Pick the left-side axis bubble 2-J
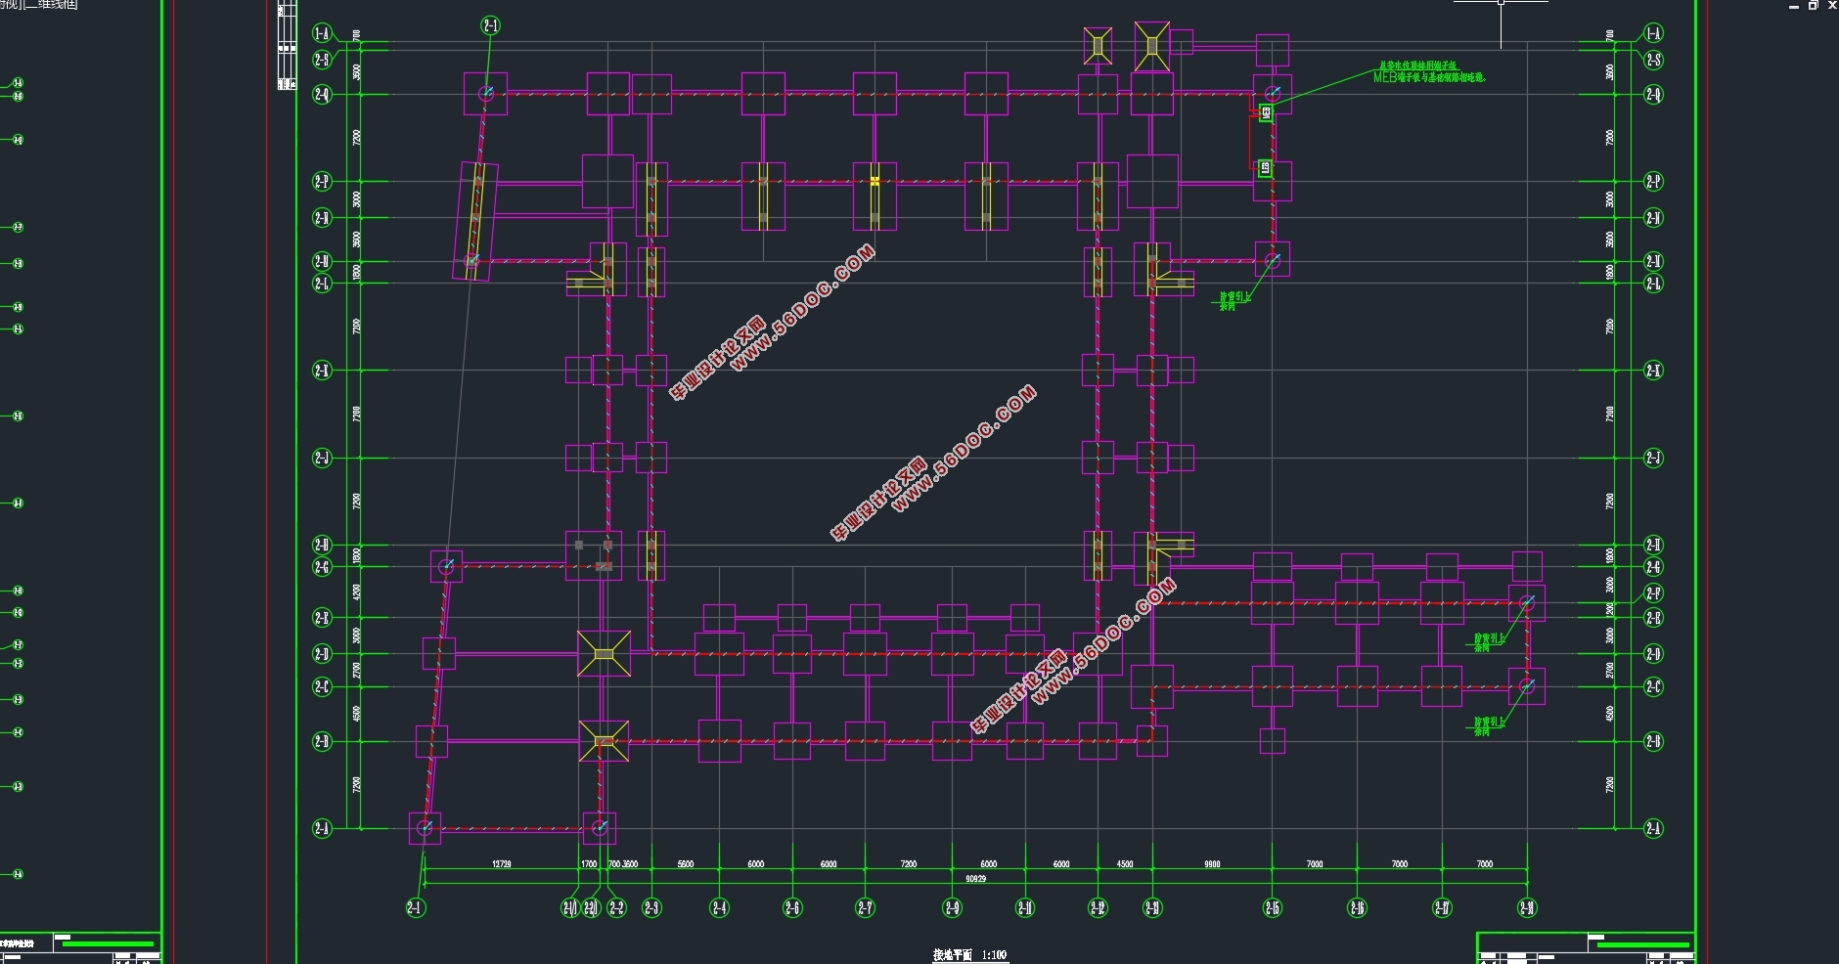 [322, 458]
